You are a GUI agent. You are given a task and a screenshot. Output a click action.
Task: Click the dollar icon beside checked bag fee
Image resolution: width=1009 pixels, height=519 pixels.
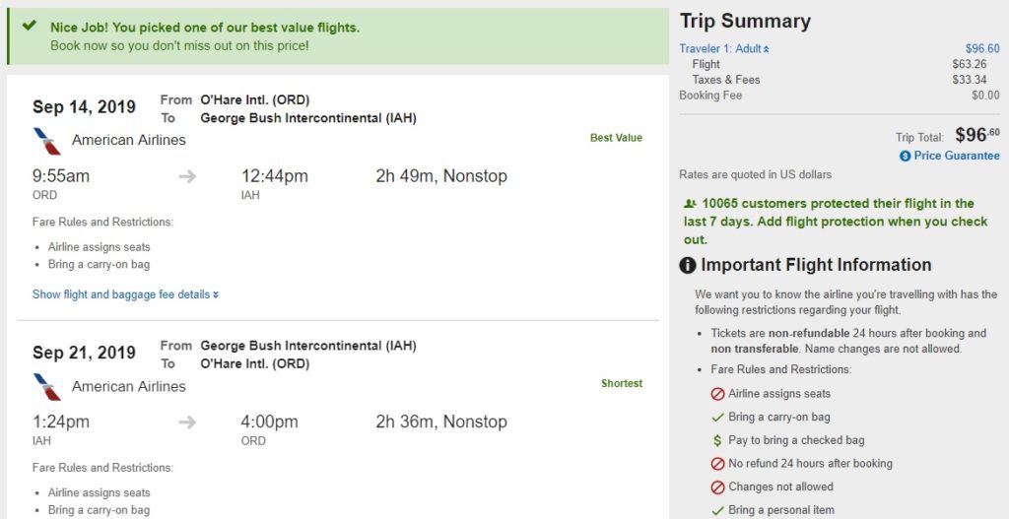point(717,440)
